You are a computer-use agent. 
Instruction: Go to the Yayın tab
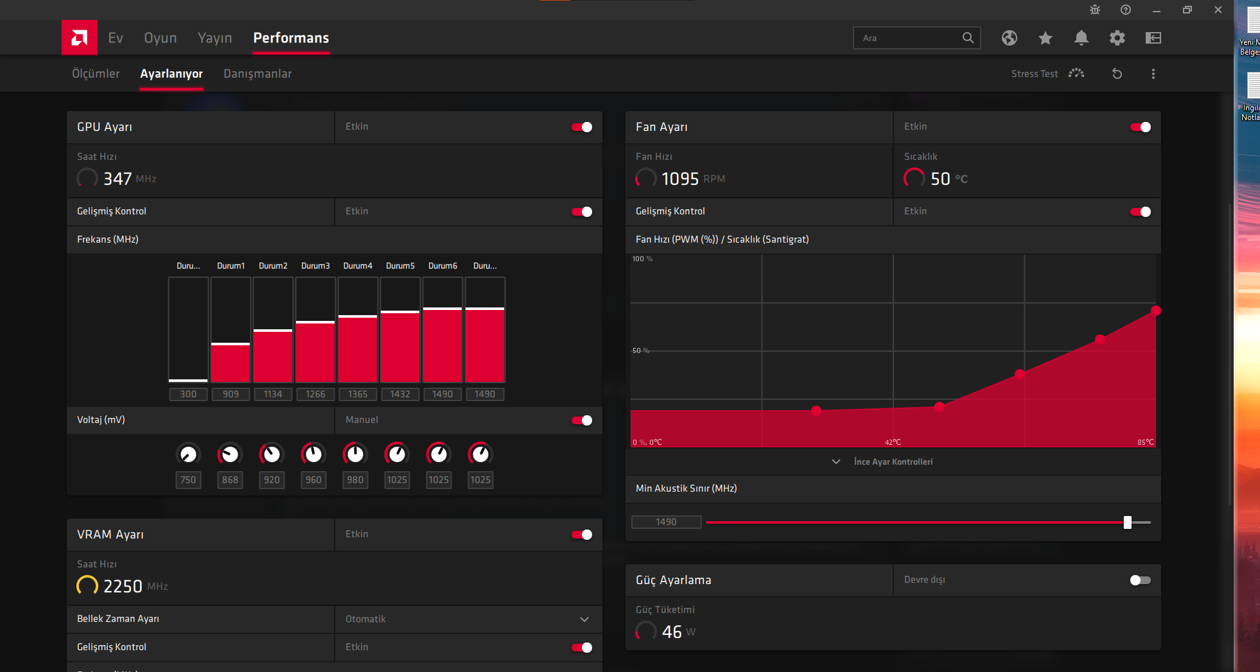click(215, 38)
